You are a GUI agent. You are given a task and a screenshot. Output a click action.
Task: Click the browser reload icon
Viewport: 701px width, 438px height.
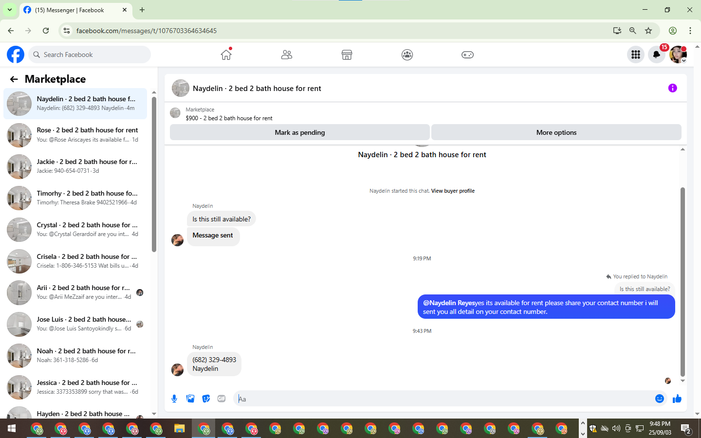[46, 31]
